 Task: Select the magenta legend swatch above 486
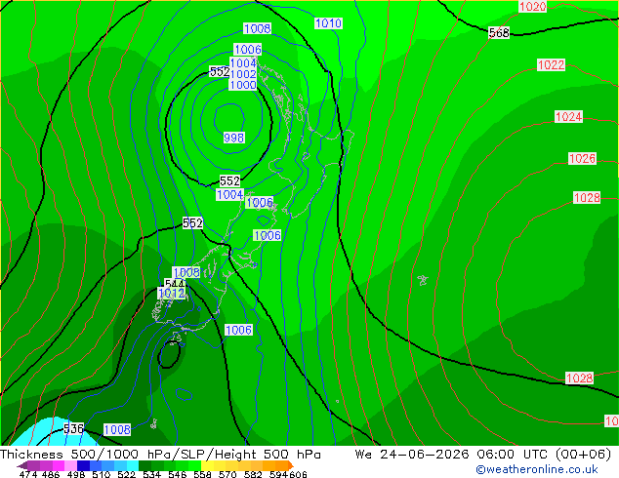click(59, 465)
